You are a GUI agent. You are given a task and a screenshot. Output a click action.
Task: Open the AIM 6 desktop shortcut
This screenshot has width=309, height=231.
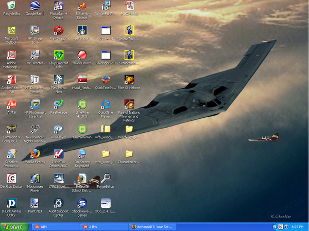(11, 104)
